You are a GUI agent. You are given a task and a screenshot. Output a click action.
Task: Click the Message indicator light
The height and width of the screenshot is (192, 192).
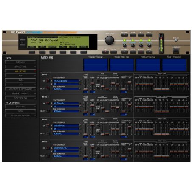tap(176, 40)
